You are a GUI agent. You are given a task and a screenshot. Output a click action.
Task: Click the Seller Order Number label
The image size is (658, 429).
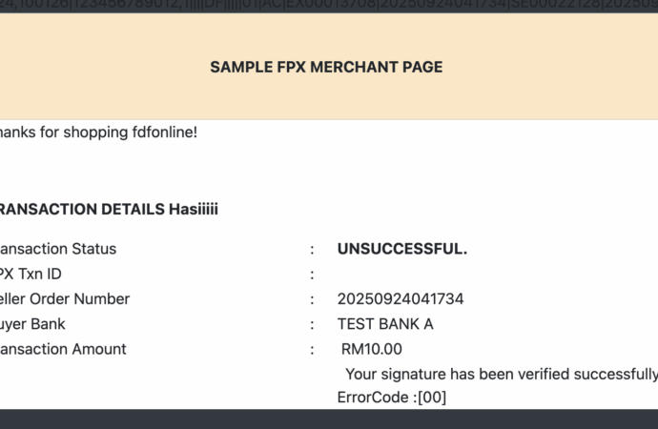64,298
